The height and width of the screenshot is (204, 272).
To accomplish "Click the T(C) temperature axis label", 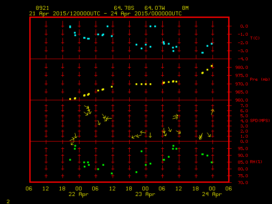I will 255,38.
